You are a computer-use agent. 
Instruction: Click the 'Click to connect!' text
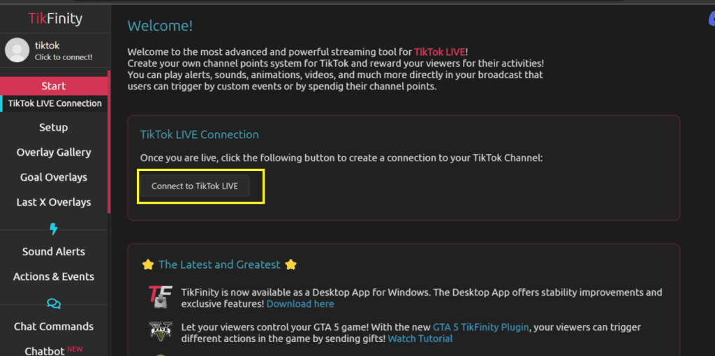point(64,57)
